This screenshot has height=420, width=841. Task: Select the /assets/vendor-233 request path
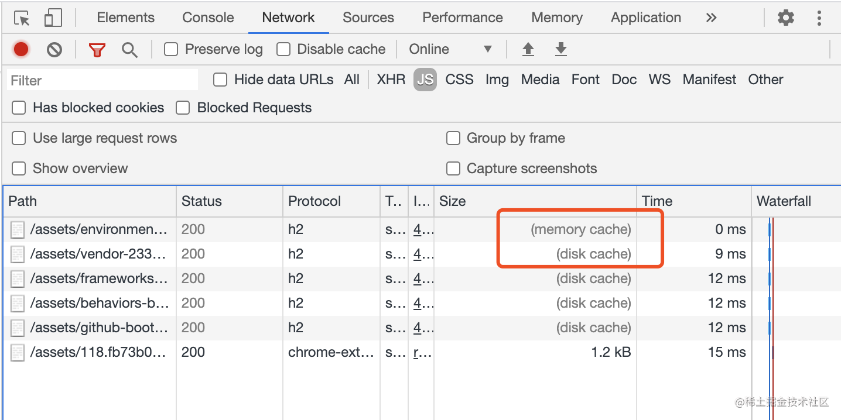pos(98,254)
